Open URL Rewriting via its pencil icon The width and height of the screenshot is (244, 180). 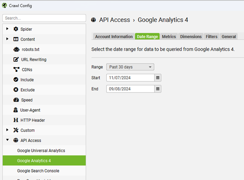click(x=16, y=59)
